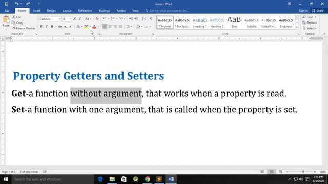The width and height of the screenshot is (328, 184).
Task: Show or hide paragraph marks
Action: point(151,19)
